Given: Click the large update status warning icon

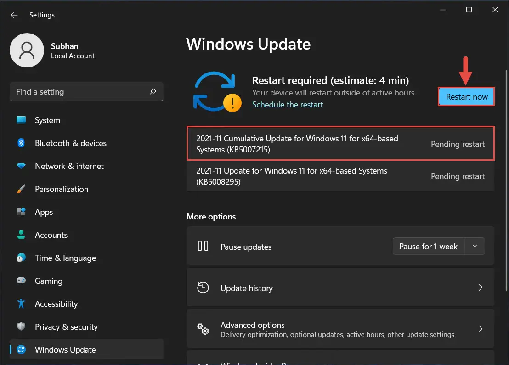Looking at the screenshot, I should click(x=217, y=92).
